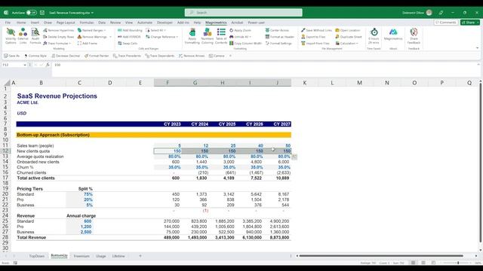Click Import from Files
483x271 pixels.
click(x=315, y=44)
